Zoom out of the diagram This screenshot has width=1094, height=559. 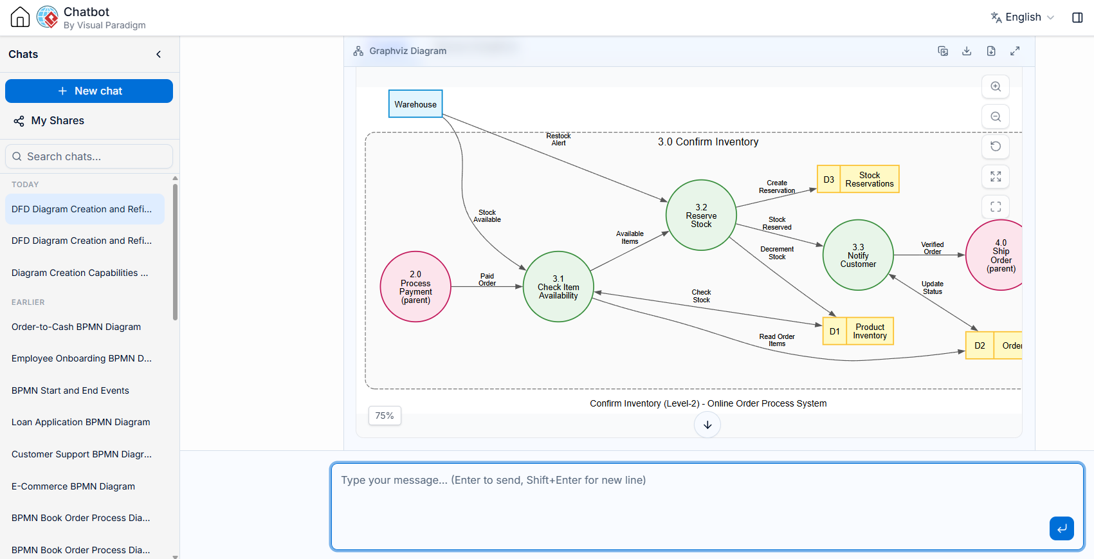pos(996,116)
